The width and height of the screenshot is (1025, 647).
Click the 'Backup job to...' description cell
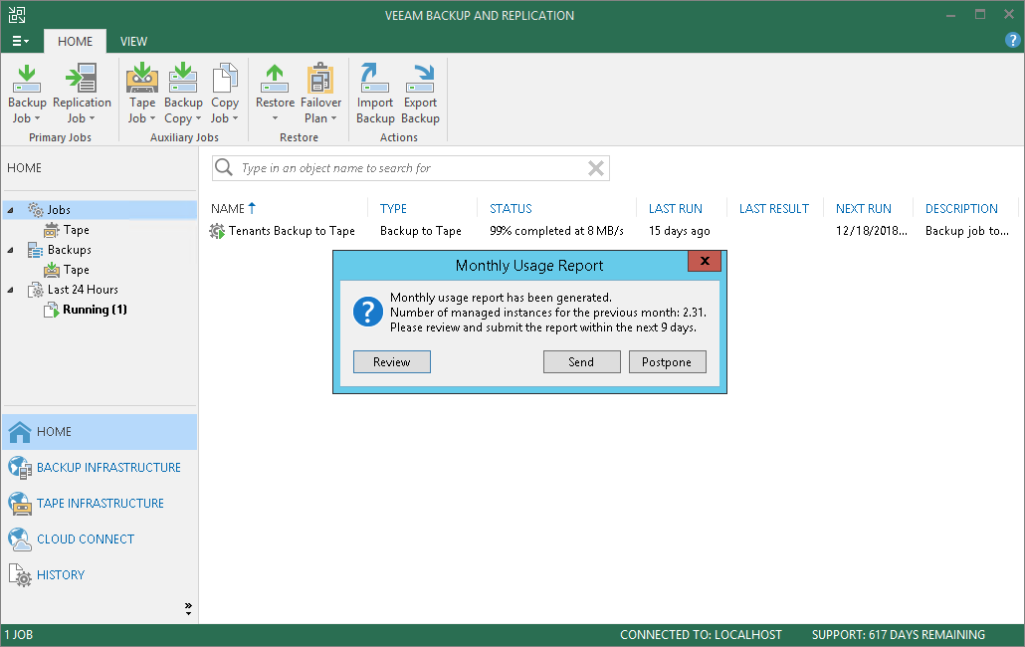coord(967,231)
